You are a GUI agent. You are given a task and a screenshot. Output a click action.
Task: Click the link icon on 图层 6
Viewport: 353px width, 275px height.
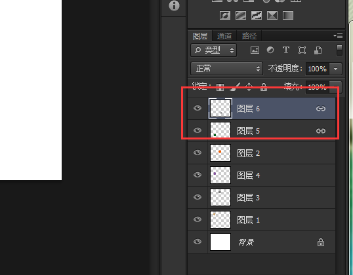point(321,109)
